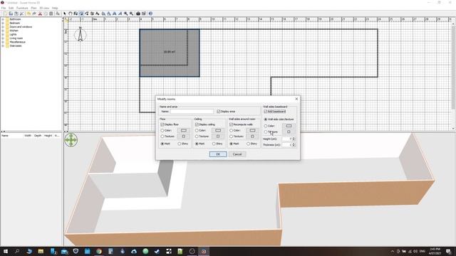Expand the Staircases category
456x256 pixels.
point(3,46)
